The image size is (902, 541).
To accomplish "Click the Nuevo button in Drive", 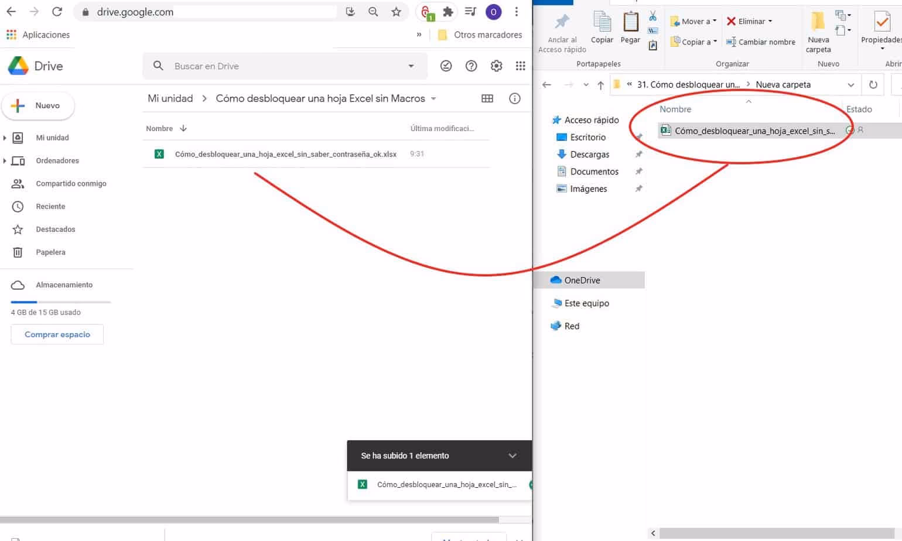I will pyautogui.click(x=38, y=105).
